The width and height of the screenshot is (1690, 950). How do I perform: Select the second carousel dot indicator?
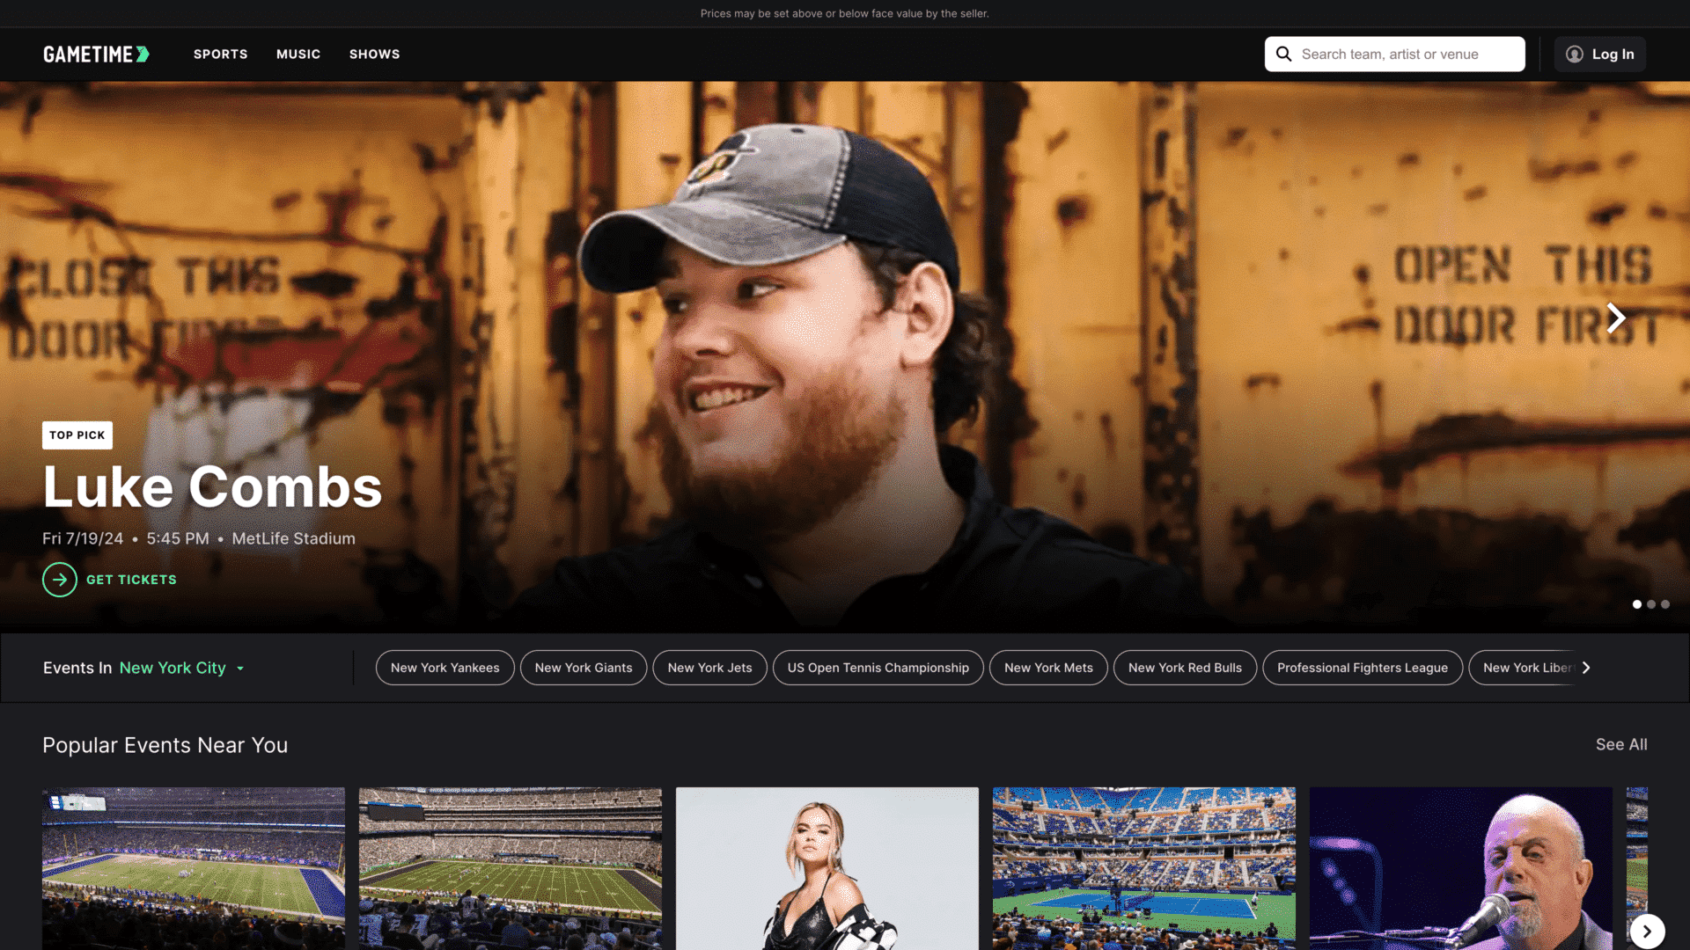(1651, 604)
